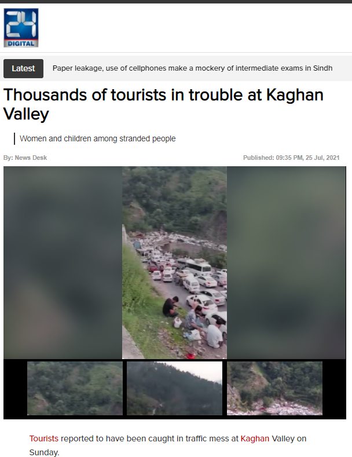Click the Published date and time stamp
The width and height of the screenshot is (352, 457).
pos(291,158)
